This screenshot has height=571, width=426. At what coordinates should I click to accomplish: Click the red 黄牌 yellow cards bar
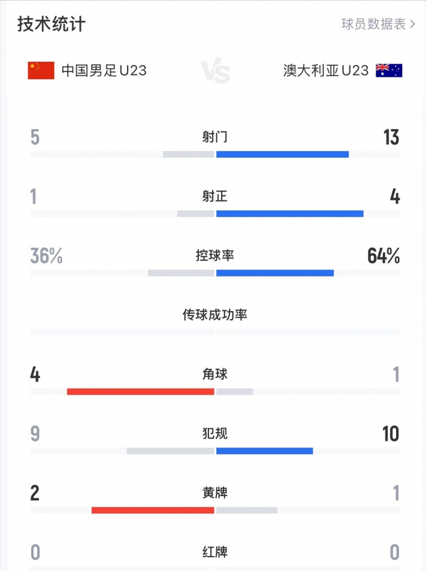point(153,510)
